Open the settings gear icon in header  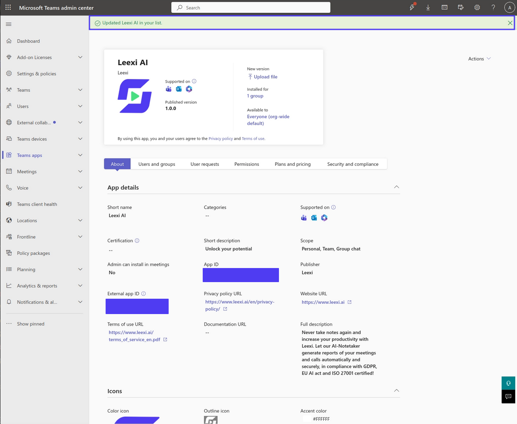(477, 8)
